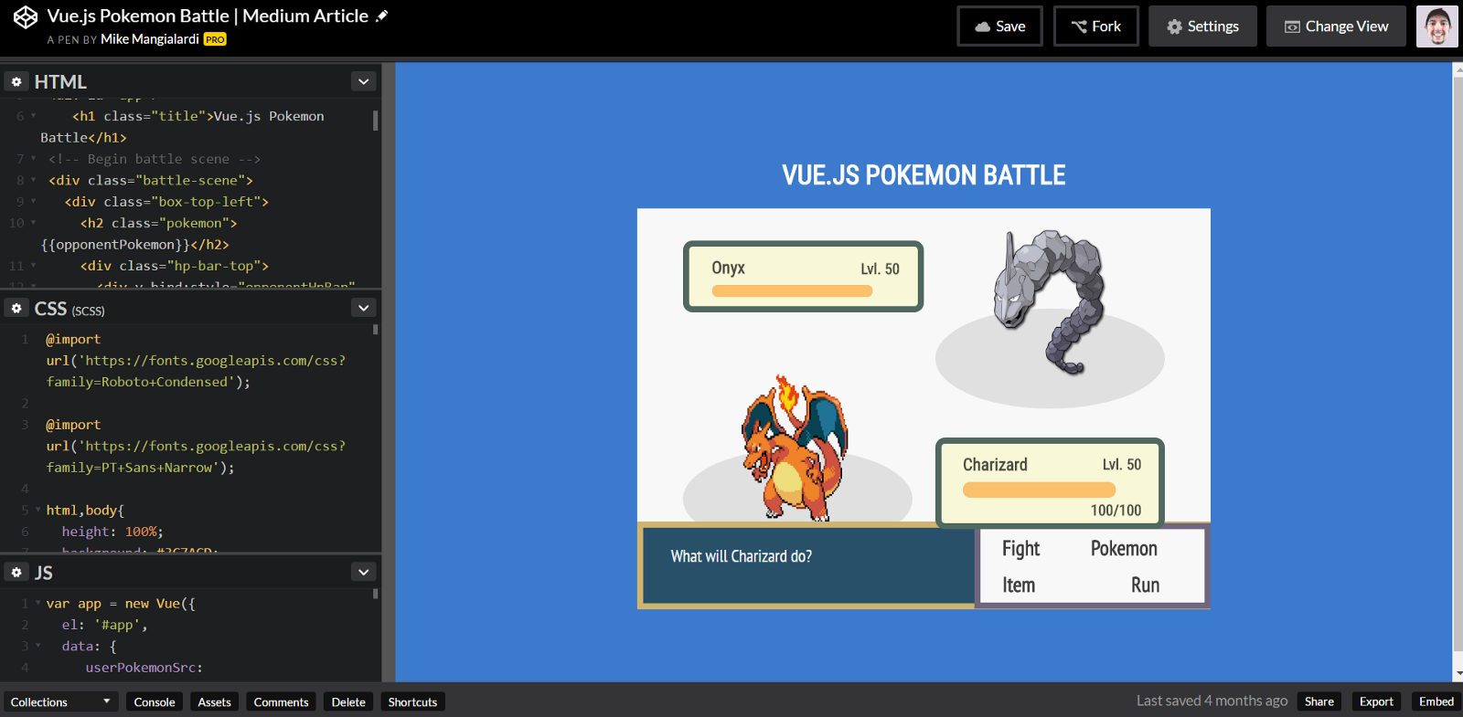The width and height of the screenshot is (1463, 717).
Task: Click Charizard's 'Lvl. 50' label
Action: pos(1121,465)
